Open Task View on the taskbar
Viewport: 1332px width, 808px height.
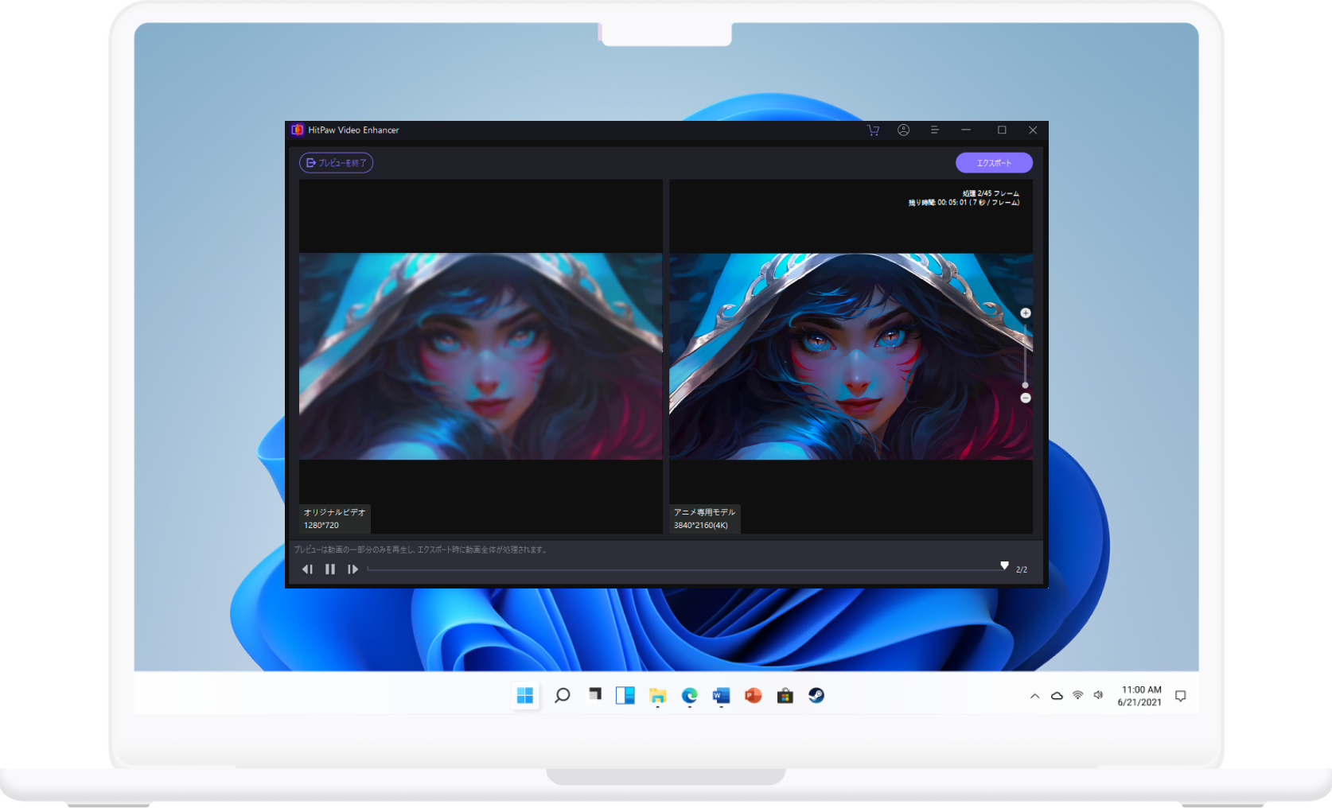click(x=594, y=694)
